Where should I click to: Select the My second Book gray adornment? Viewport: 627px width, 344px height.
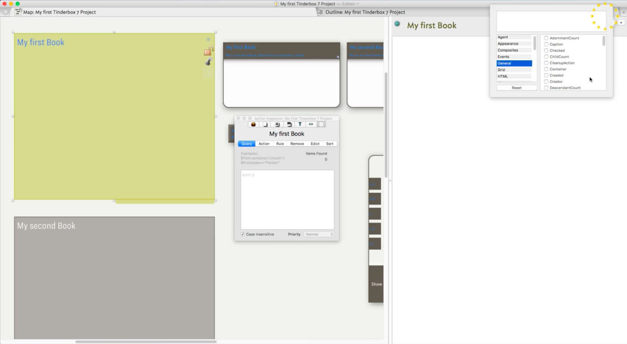pos(114,278)
